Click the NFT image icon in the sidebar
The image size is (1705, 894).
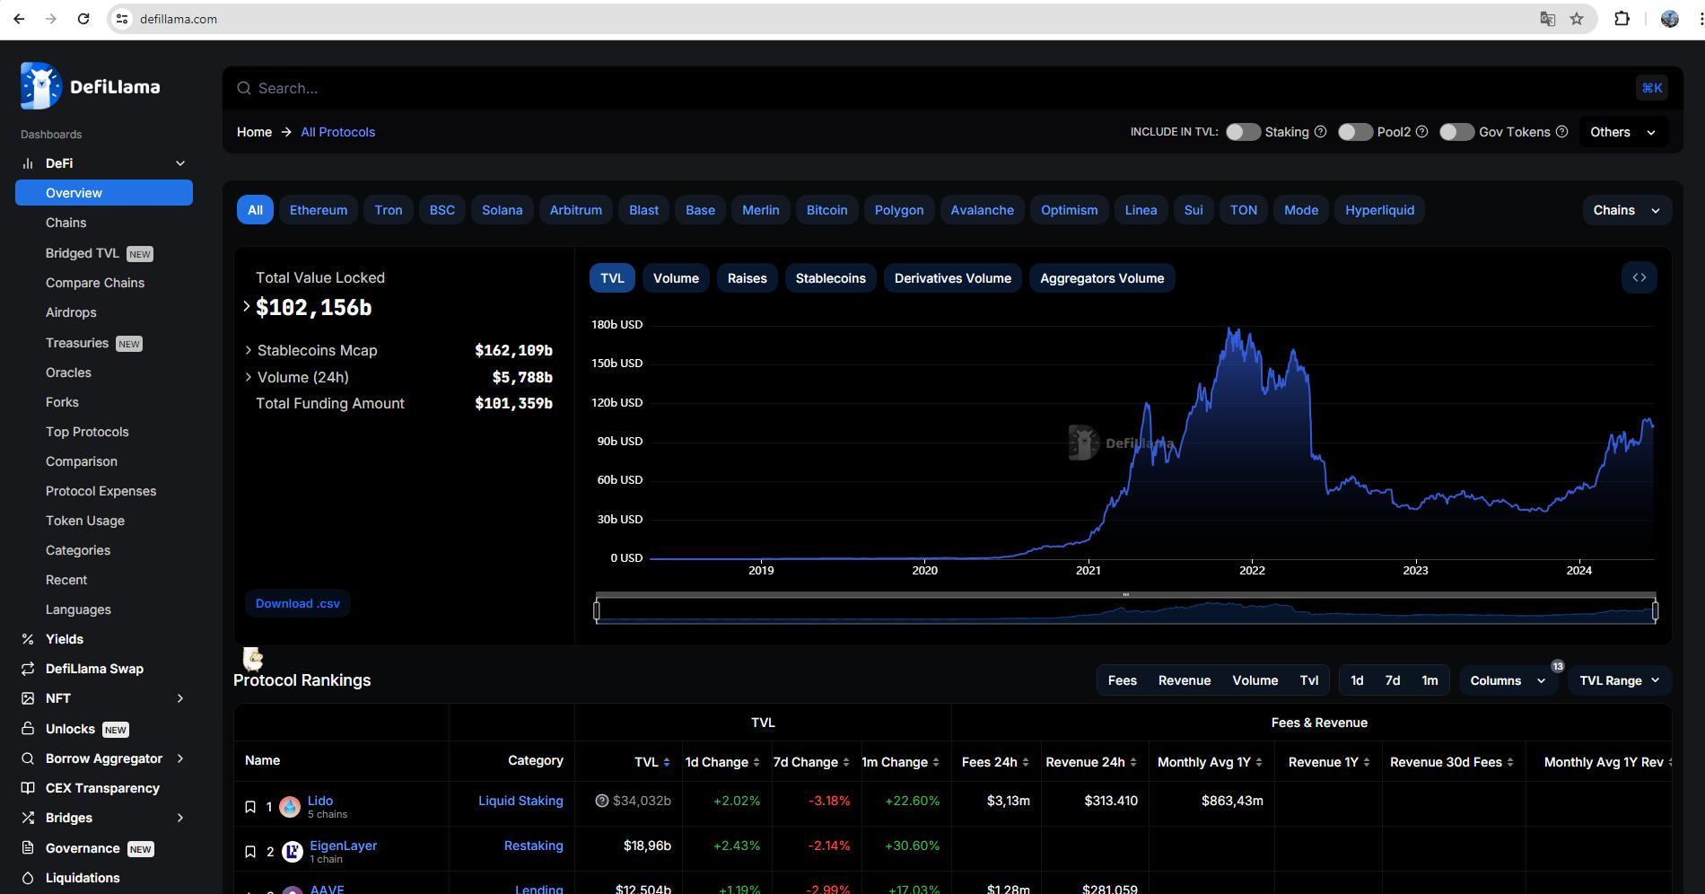28,698
